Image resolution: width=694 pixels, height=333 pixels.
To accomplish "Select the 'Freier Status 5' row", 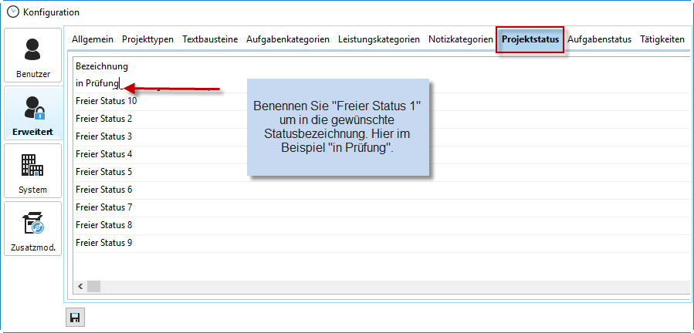I will (x=104, y=172).
